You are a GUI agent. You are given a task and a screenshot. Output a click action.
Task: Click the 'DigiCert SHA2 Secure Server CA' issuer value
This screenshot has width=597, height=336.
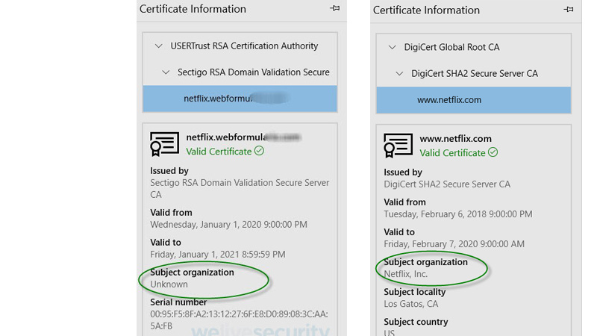point(447,184)
